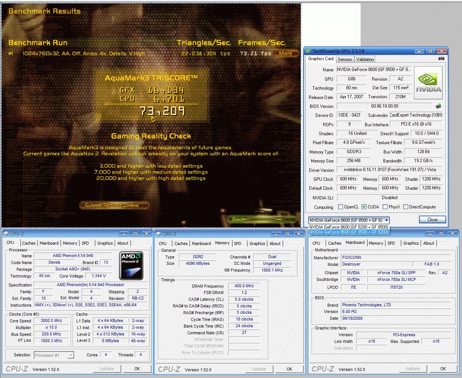Maximize the left CPU-Z window
This screenshot has height=378, width=462.
pos(135,234)
